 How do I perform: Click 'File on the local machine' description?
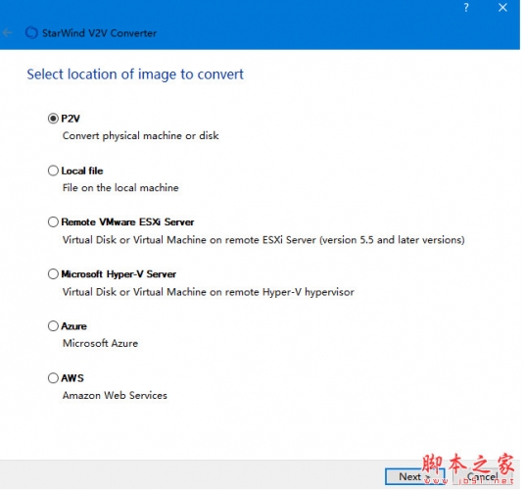tap(120, 187)
